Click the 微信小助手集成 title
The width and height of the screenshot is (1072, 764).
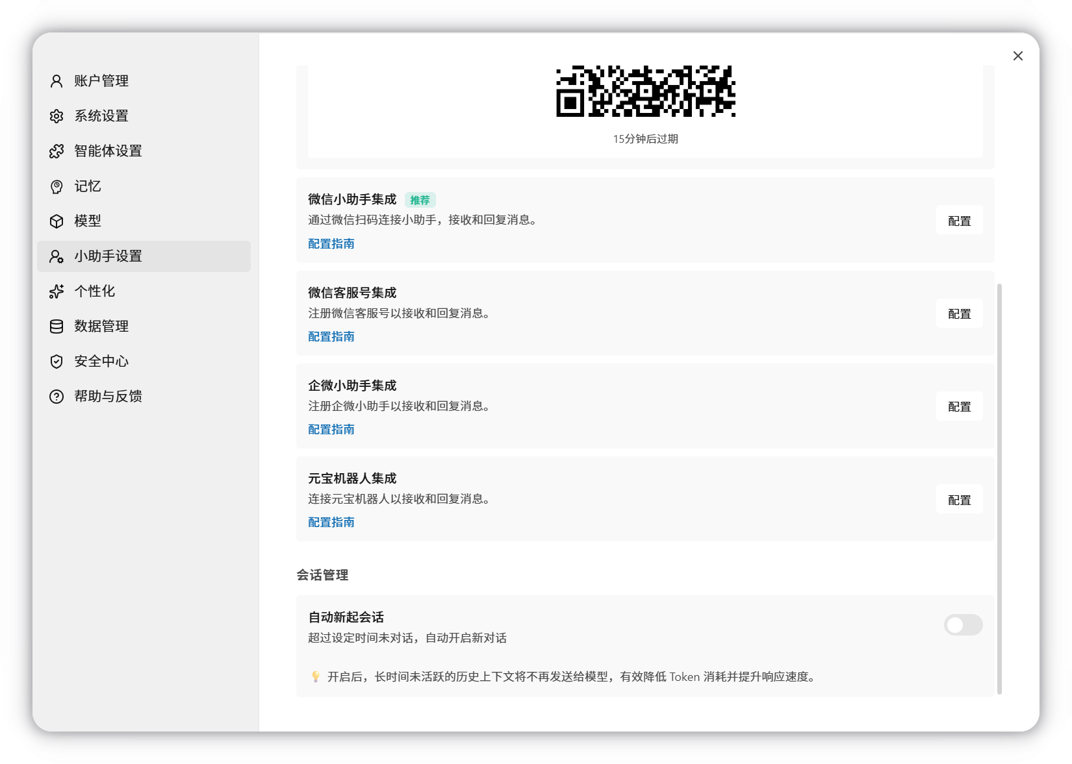point(352,199)
